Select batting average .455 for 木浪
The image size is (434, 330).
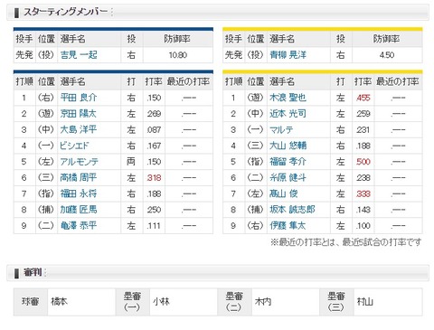[x=363, y=98]
